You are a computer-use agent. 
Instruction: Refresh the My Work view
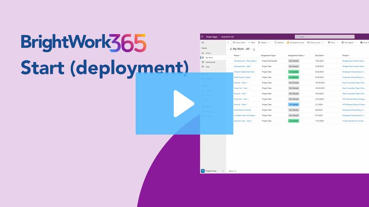279,43
